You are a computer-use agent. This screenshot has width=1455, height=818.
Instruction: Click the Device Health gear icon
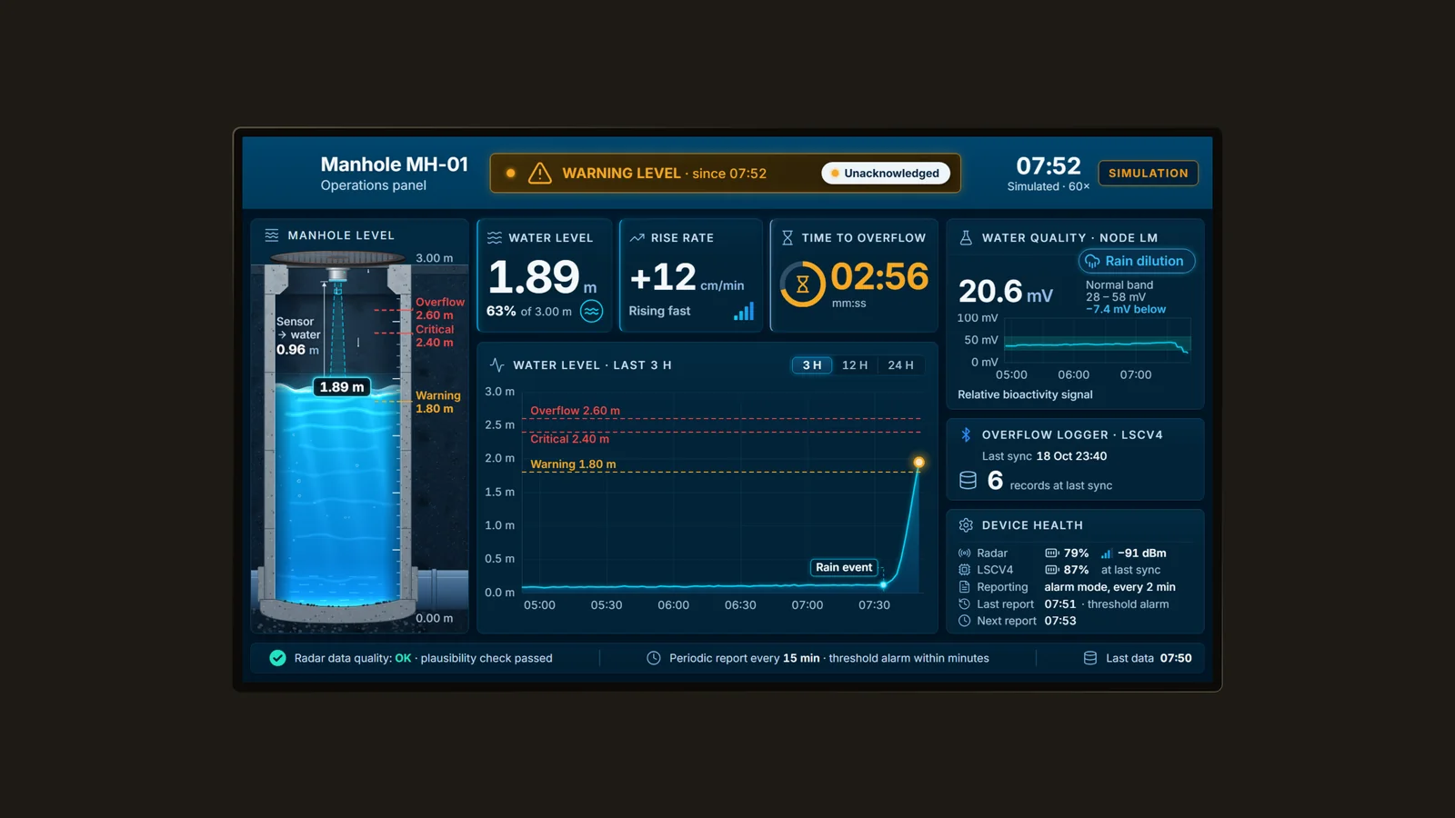tap(966, 525)
